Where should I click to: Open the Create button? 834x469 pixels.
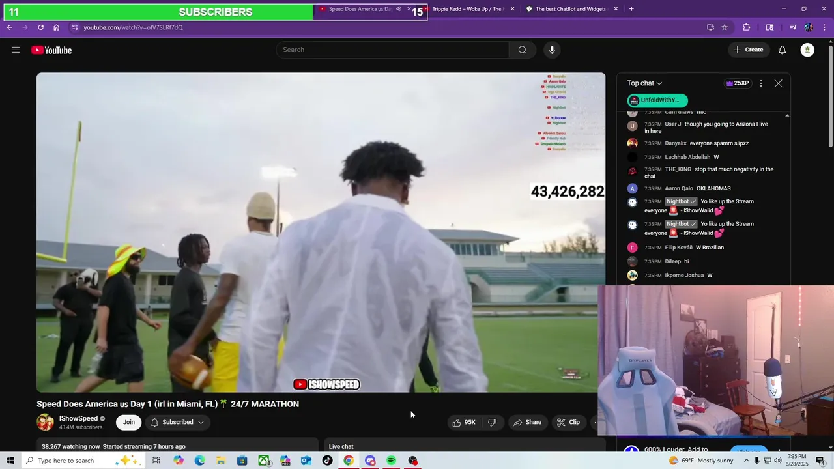coord(748,50)
